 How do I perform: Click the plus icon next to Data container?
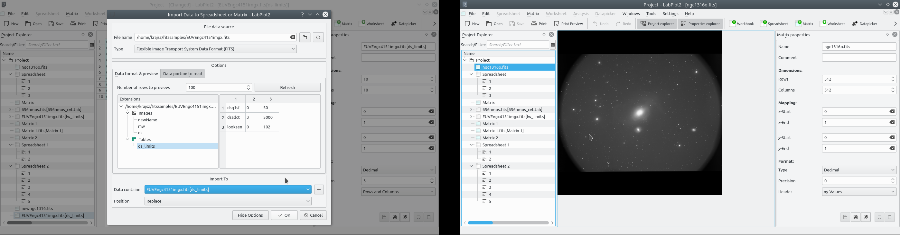point(319,190)
